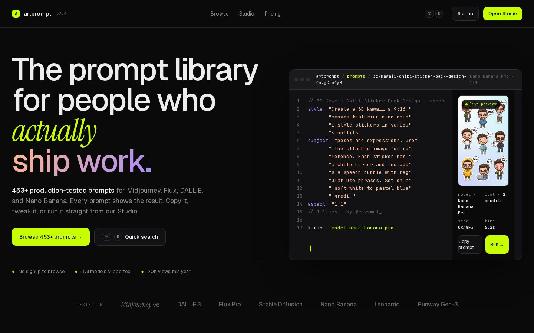Open the Studio nav item
Screen dimensions: 534x333
coord(247,14)
